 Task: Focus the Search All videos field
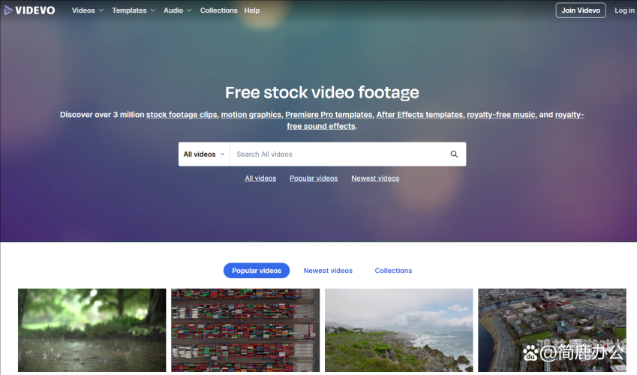click(338, 154)
